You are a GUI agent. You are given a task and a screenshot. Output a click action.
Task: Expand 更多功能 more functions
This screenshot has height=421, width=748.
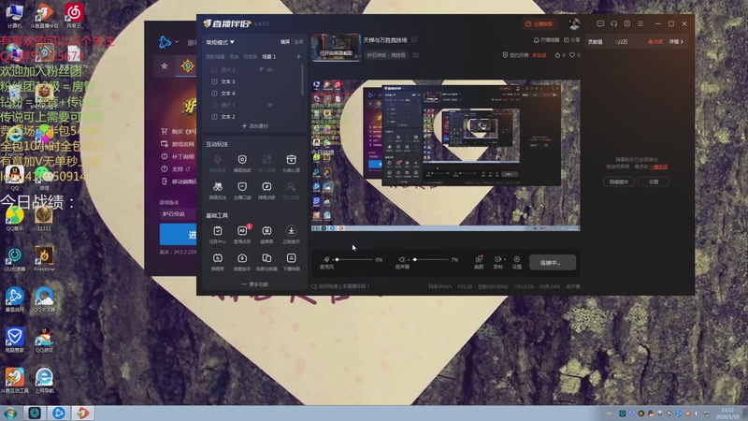(254, 284)
